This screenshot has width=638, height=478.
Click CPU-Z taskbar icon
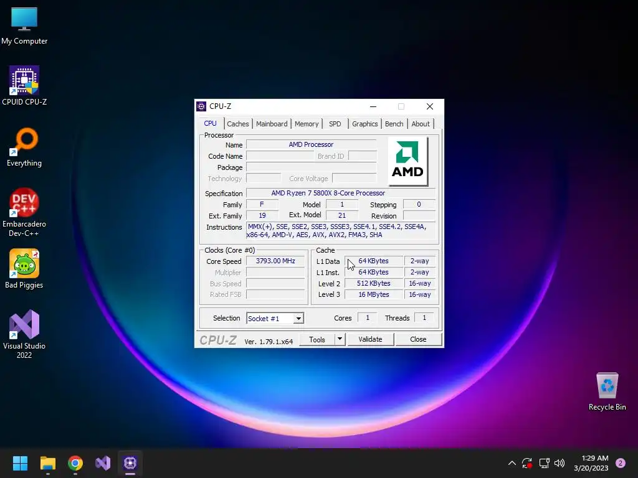click(x=130, y=463)
